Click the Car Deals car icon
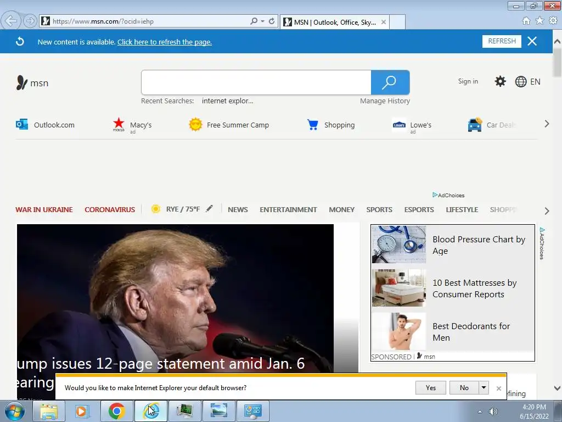Screen dimensions: 562x422 475,125
